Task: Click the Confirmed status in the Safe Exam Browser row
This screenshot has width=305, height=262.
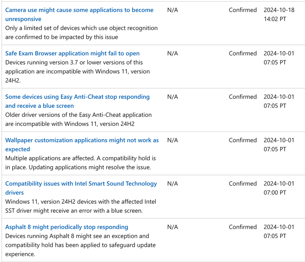Action: point(243,53)
